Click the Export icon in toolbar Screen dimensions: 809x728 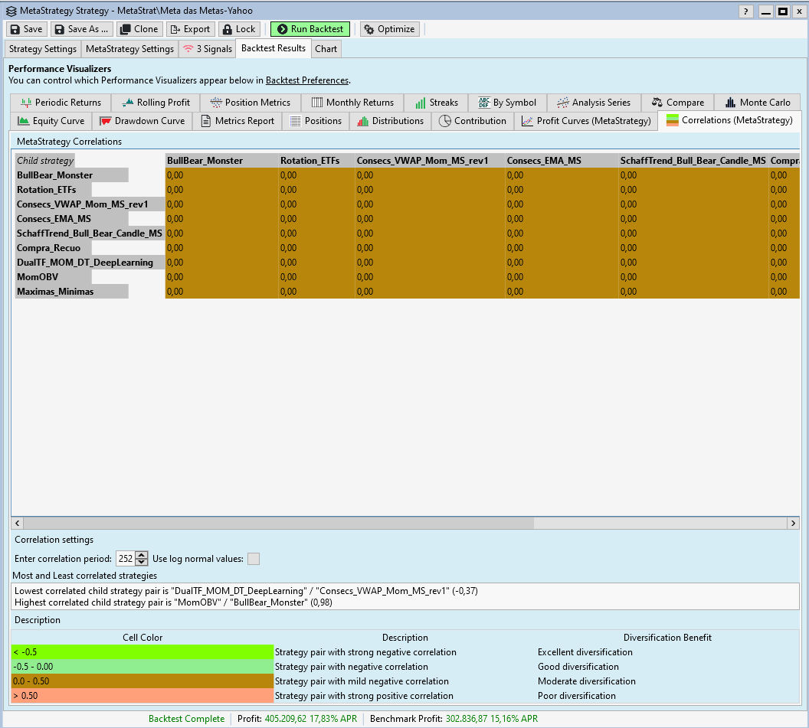pos(175,29)
